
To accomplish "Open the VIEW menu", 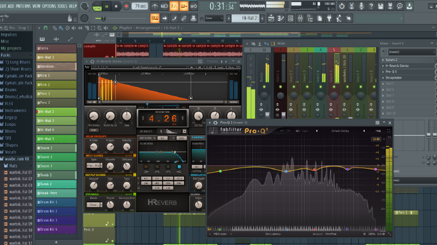I will point(36,6).
